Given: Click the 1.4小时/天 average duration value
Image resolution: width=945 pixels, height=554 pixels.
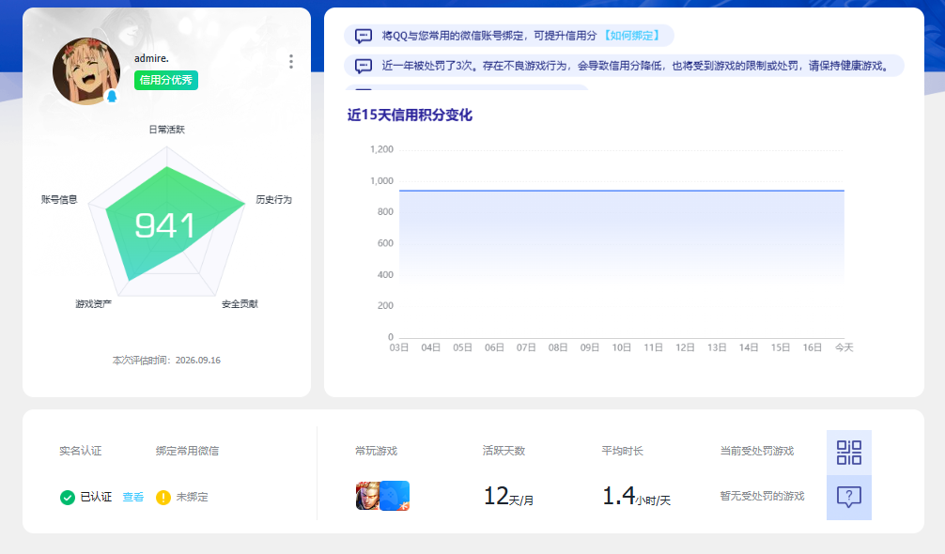Looking at the screenshot, I should pos(637,496).
